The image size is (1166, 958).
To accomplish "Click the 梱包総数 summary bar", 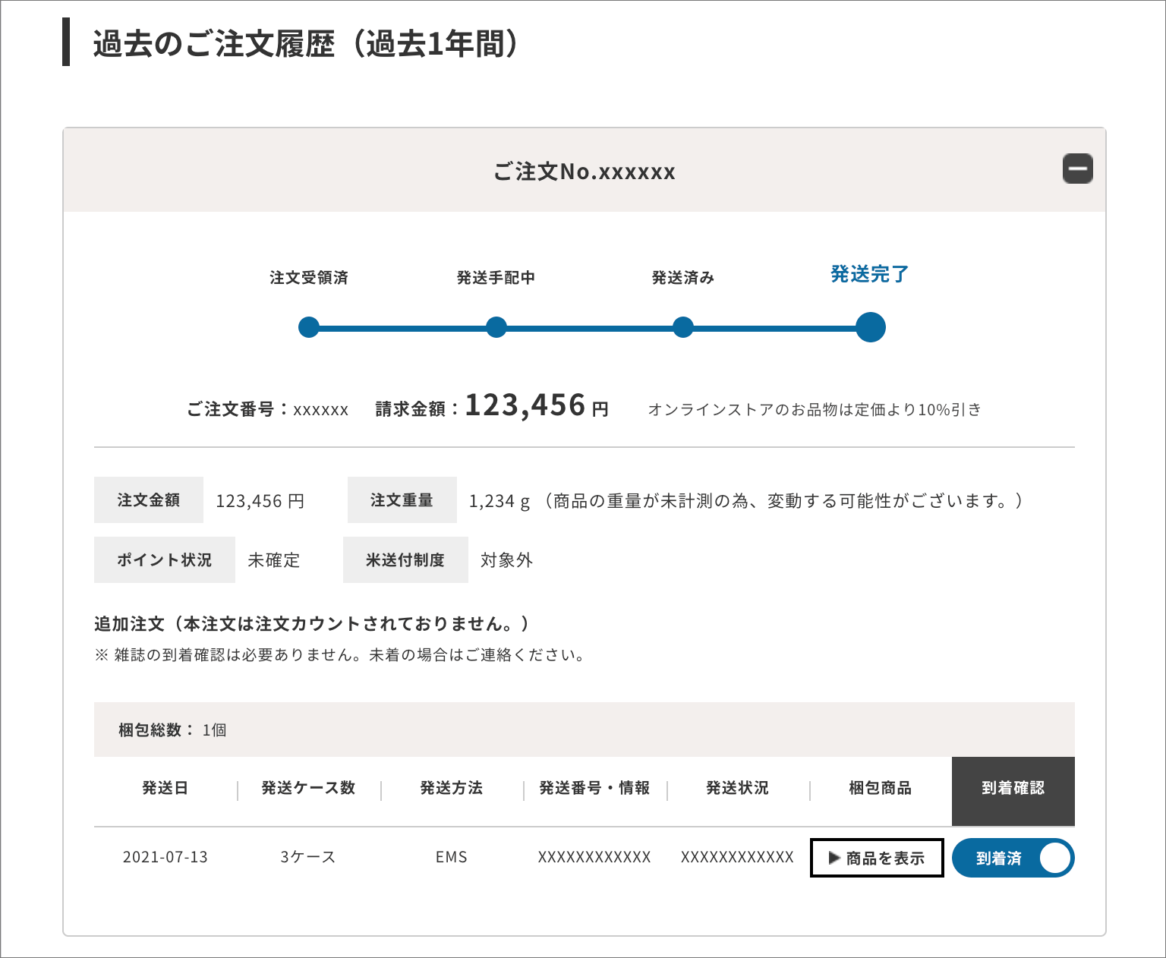I will pyautogui.click(x=584, y=730).
